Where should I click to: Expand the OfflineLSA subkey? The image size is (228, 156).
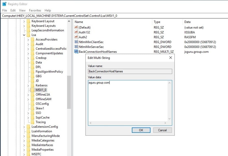click(28, 95)
